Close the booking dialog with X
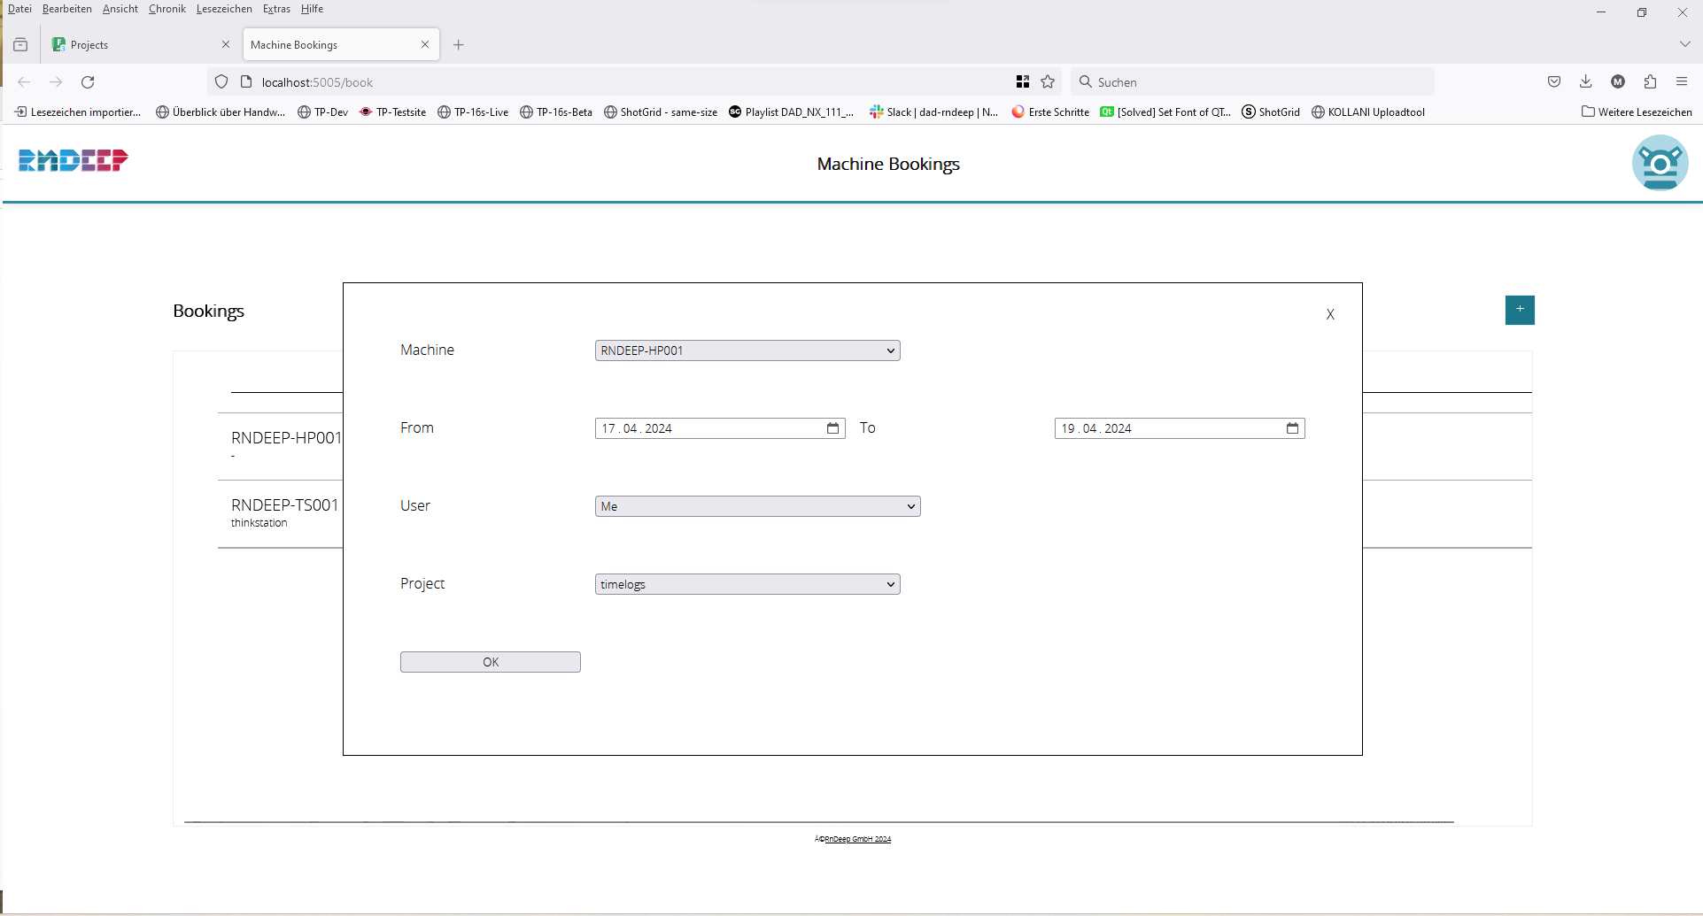Screen dimensions: 1703x916 click(1330, 315)
